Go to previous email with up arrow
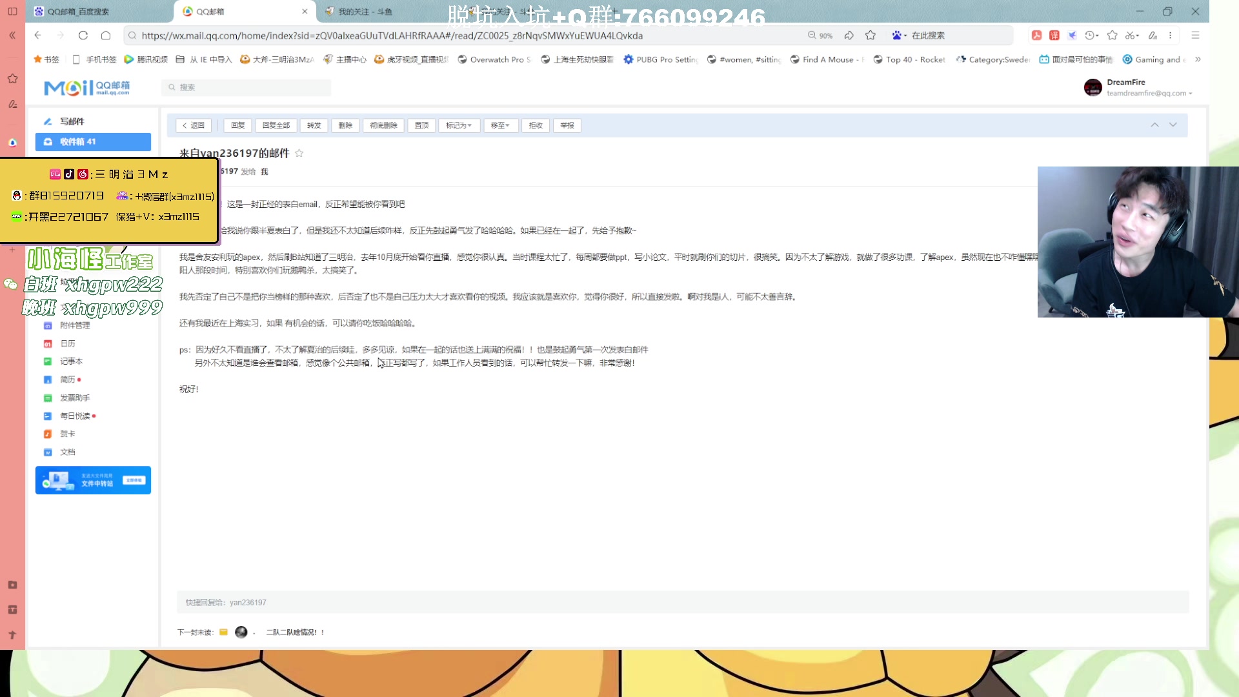 coord(1154,125)
